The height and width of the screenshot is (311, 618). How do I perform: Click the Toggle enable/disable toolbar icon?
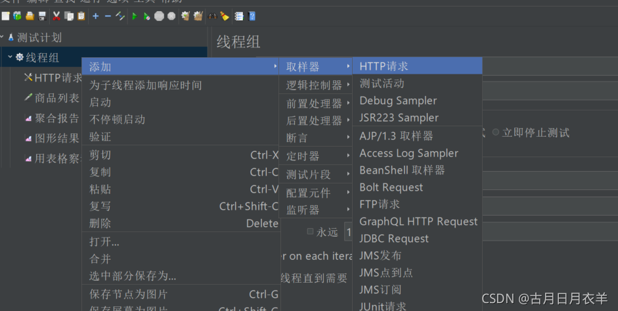(x=120, y=16)
